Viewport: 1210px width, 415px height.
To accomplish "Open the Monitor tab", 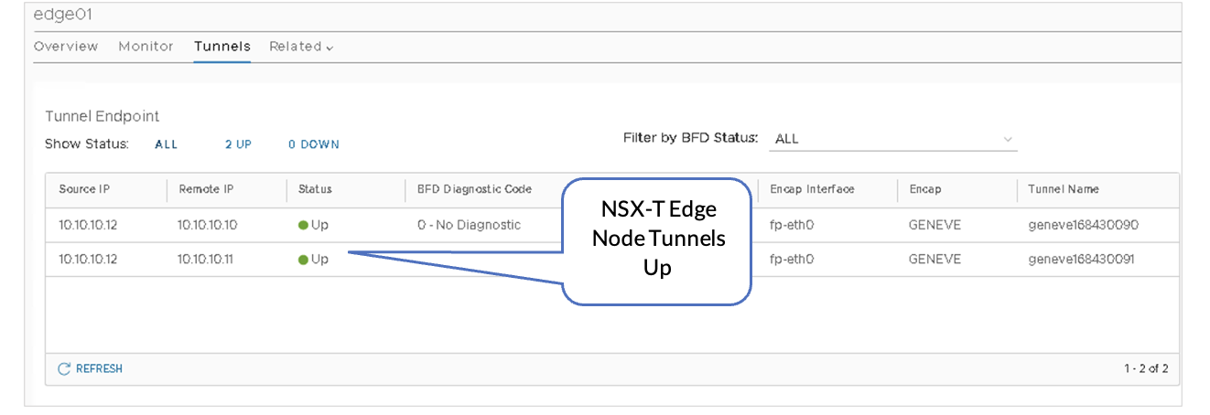I will point(146,47).
